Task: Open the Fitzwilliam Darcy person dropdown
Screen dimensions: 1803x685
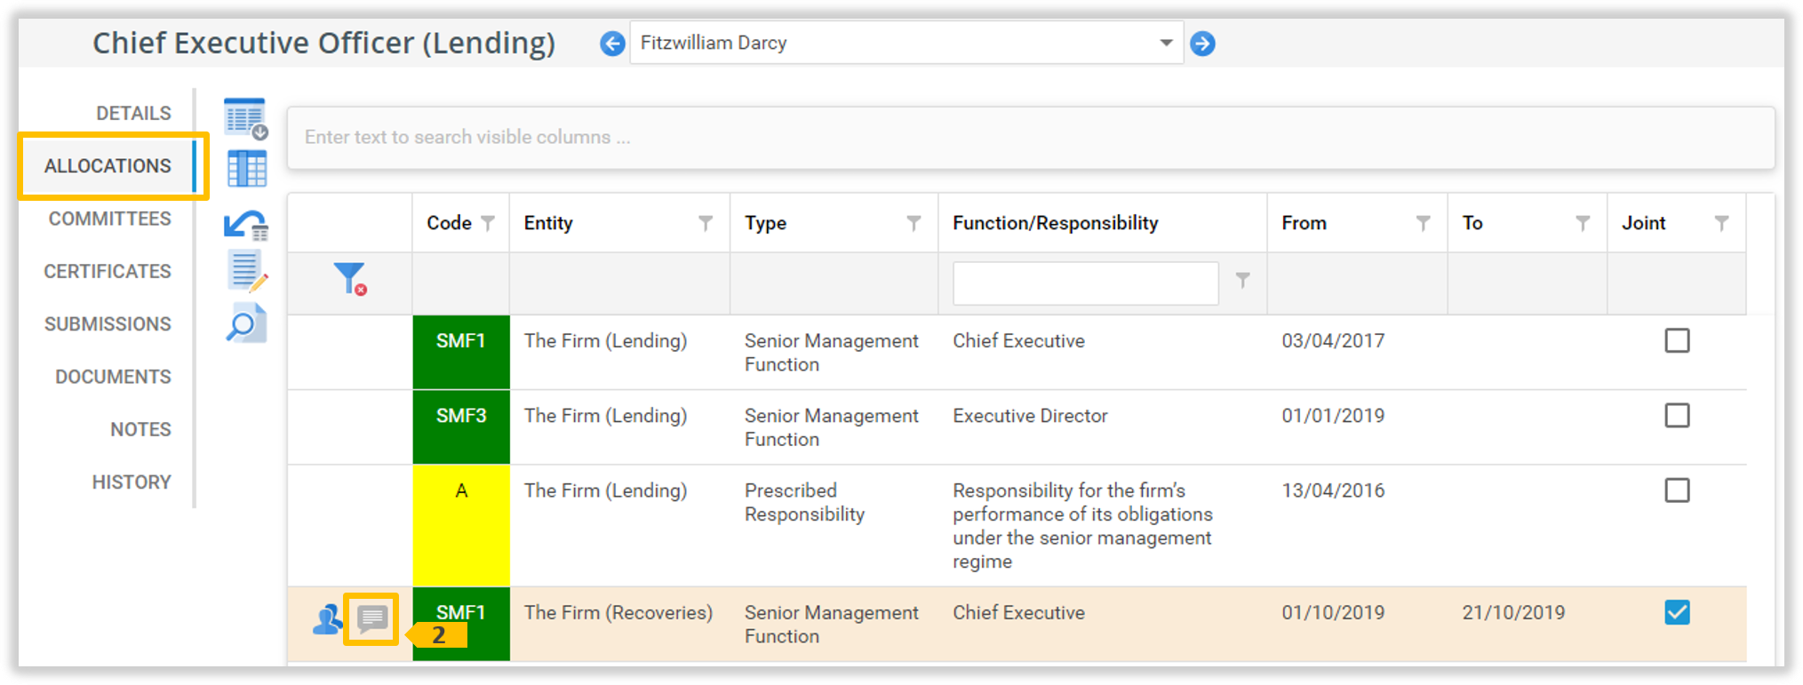Action: click(1165, 44)
